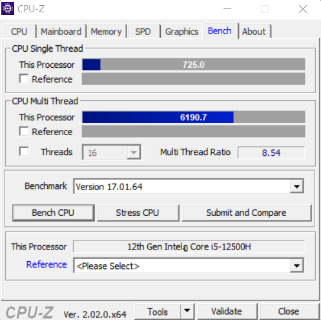
Task: Switch to the CPU tab
Action: point(19,32)
